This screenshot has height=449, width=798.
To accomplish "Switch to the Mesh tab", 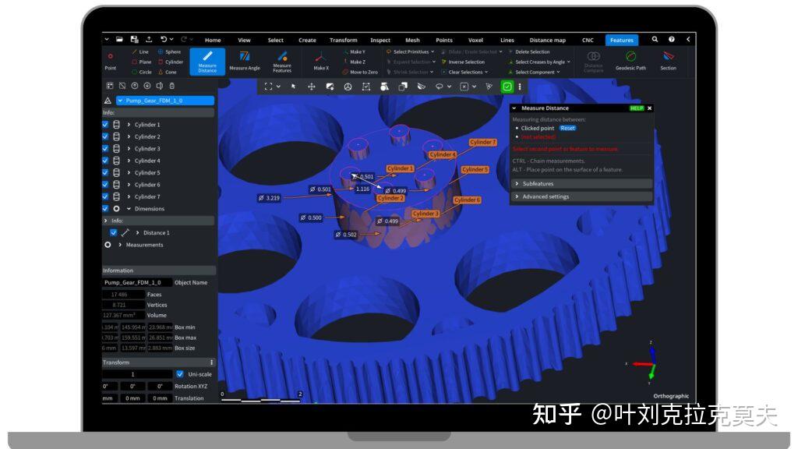I will tap(412, 41).
